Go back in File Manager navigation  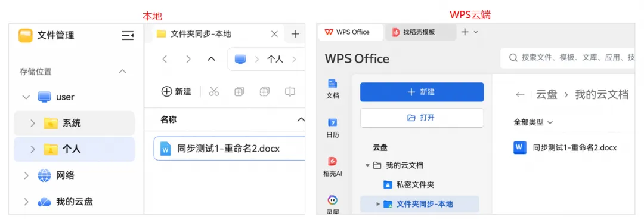[165, 59]
